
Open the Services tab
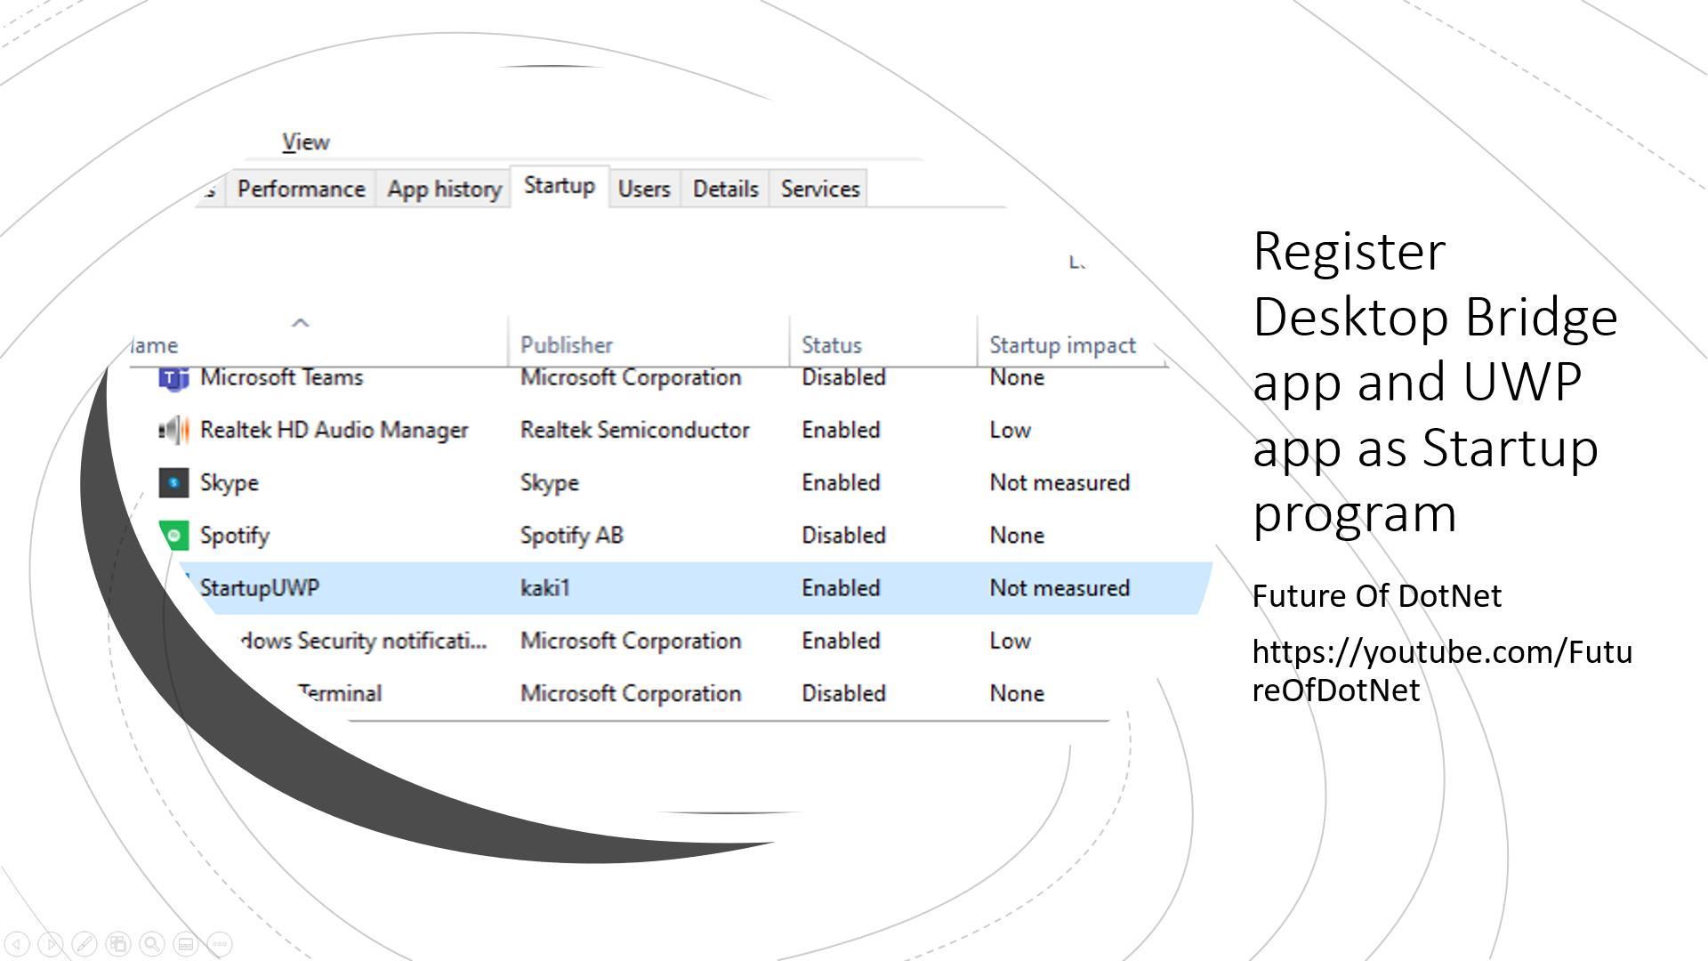tap(820, 189)
